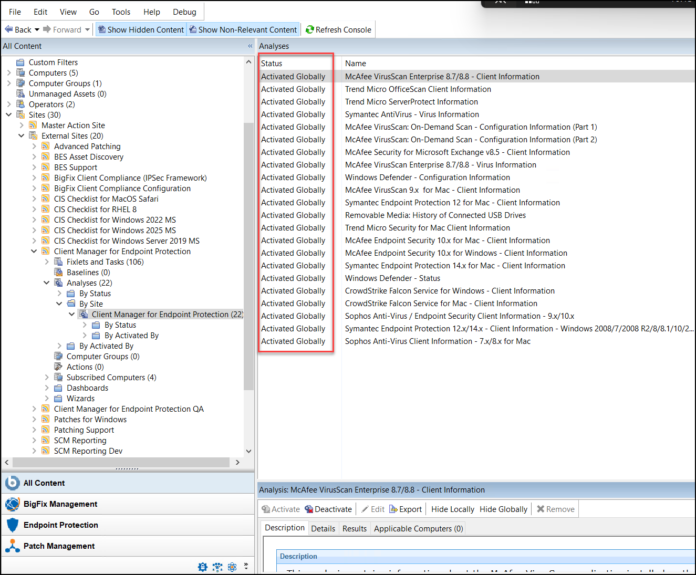Click the Remove button
This screenshot has width=696, height=575.
click(555, 509)
